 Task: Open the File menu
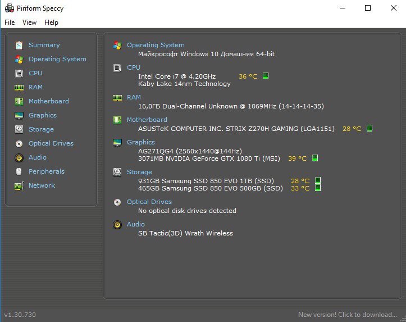point(10,22)
